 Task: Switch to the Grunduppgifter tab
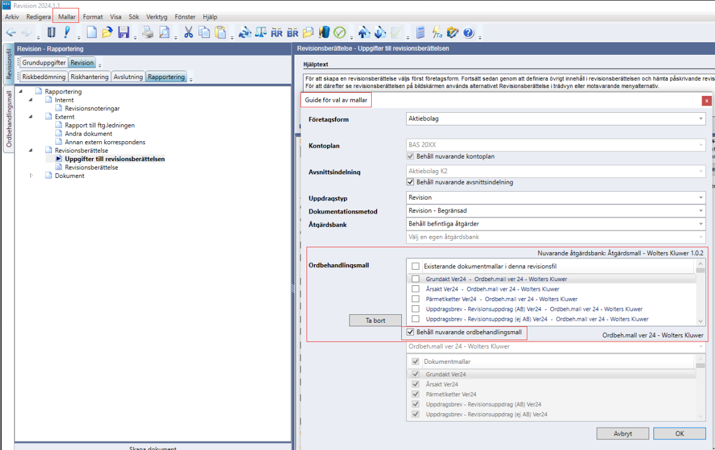pyautogui.click(x=44, y=63)
